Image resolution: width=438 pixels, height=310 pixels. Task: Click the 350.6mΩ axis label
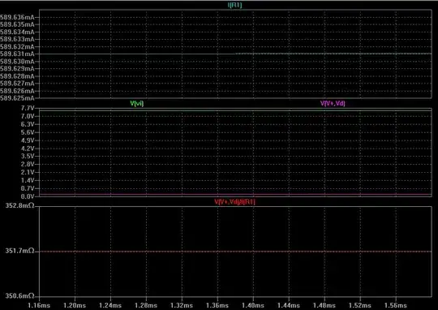point(19,295)
